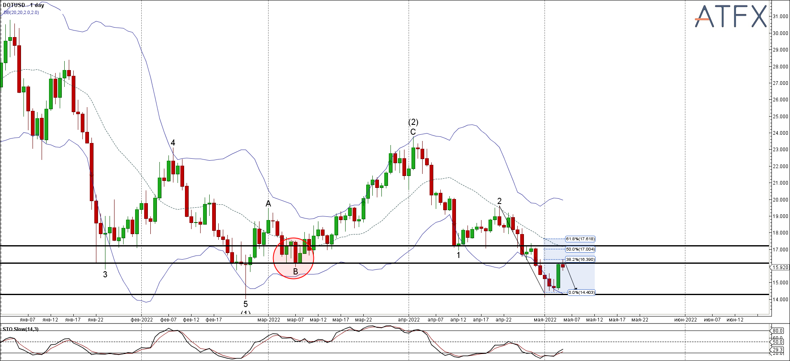Select wave label 3 below January low
Screen dimensions: 790x361
click(105, 274)
